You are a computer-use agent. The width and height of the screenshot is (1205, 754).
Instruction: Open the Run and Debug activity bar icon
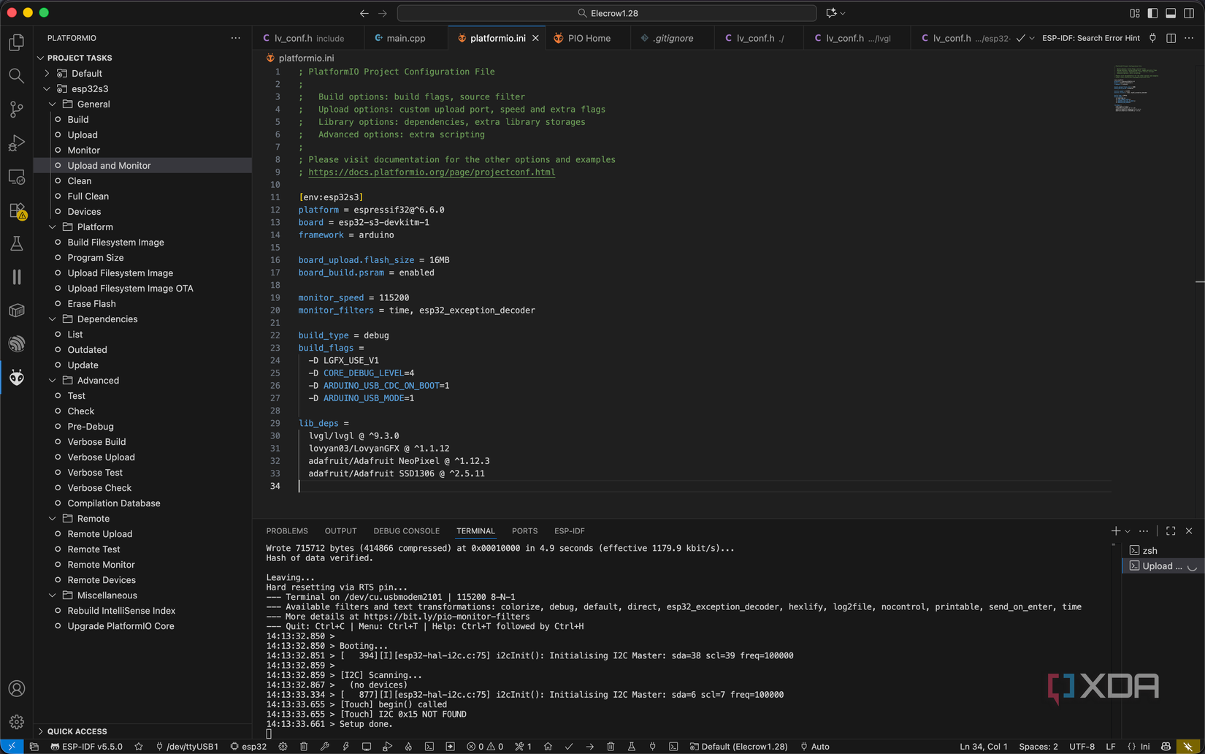(16, 142)
